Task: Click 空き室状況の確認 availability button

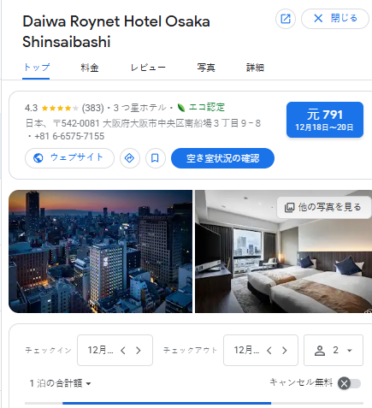Action: pyautogui.click(x=222, y=158)
